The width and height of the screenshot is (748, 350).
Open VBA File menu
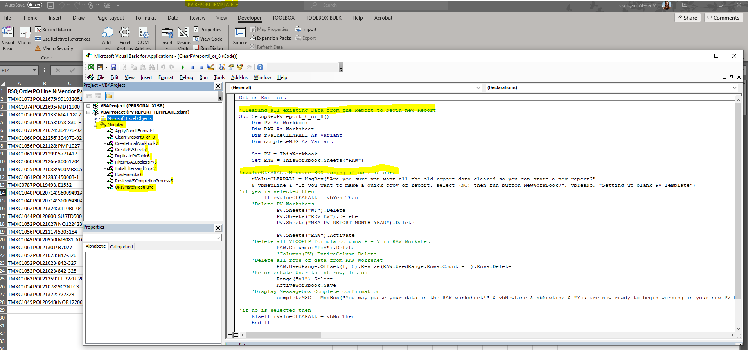(x=101, y=77)
